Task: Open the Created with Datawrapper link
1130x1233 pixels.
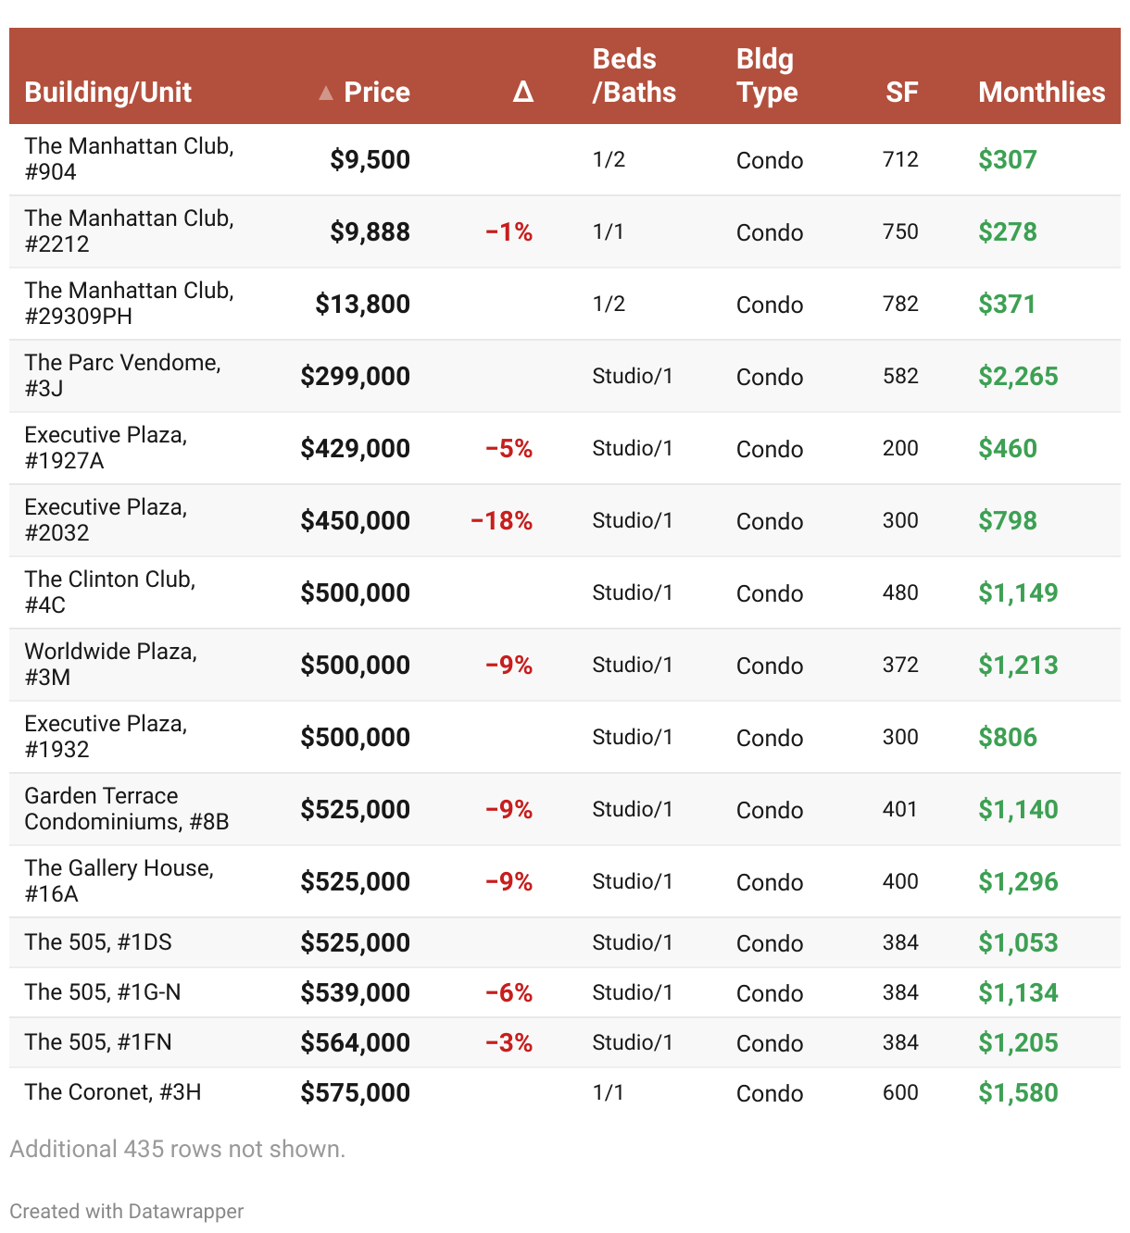Action: click(127, 1211)
